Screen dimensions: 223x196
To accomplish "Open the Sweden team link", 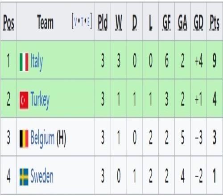I will click(x=42, y=176).
